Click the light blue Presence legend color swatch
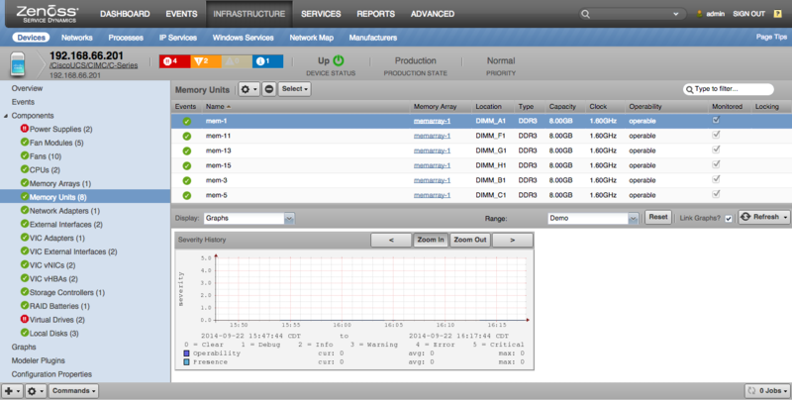 click(x=187, y=362)
